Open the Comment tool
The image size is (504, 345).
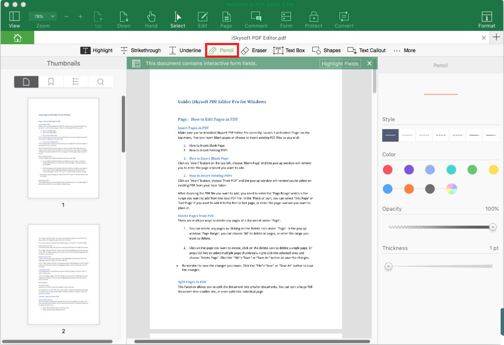[256, 19]
